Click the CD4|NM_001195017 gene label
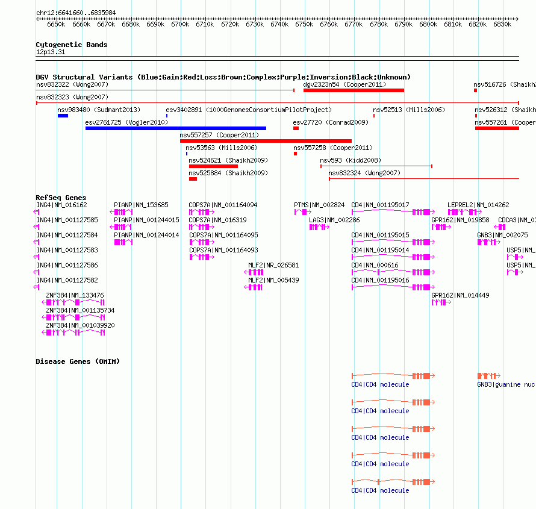This screenshot has width=536, height=509. (x=380, y=205)
